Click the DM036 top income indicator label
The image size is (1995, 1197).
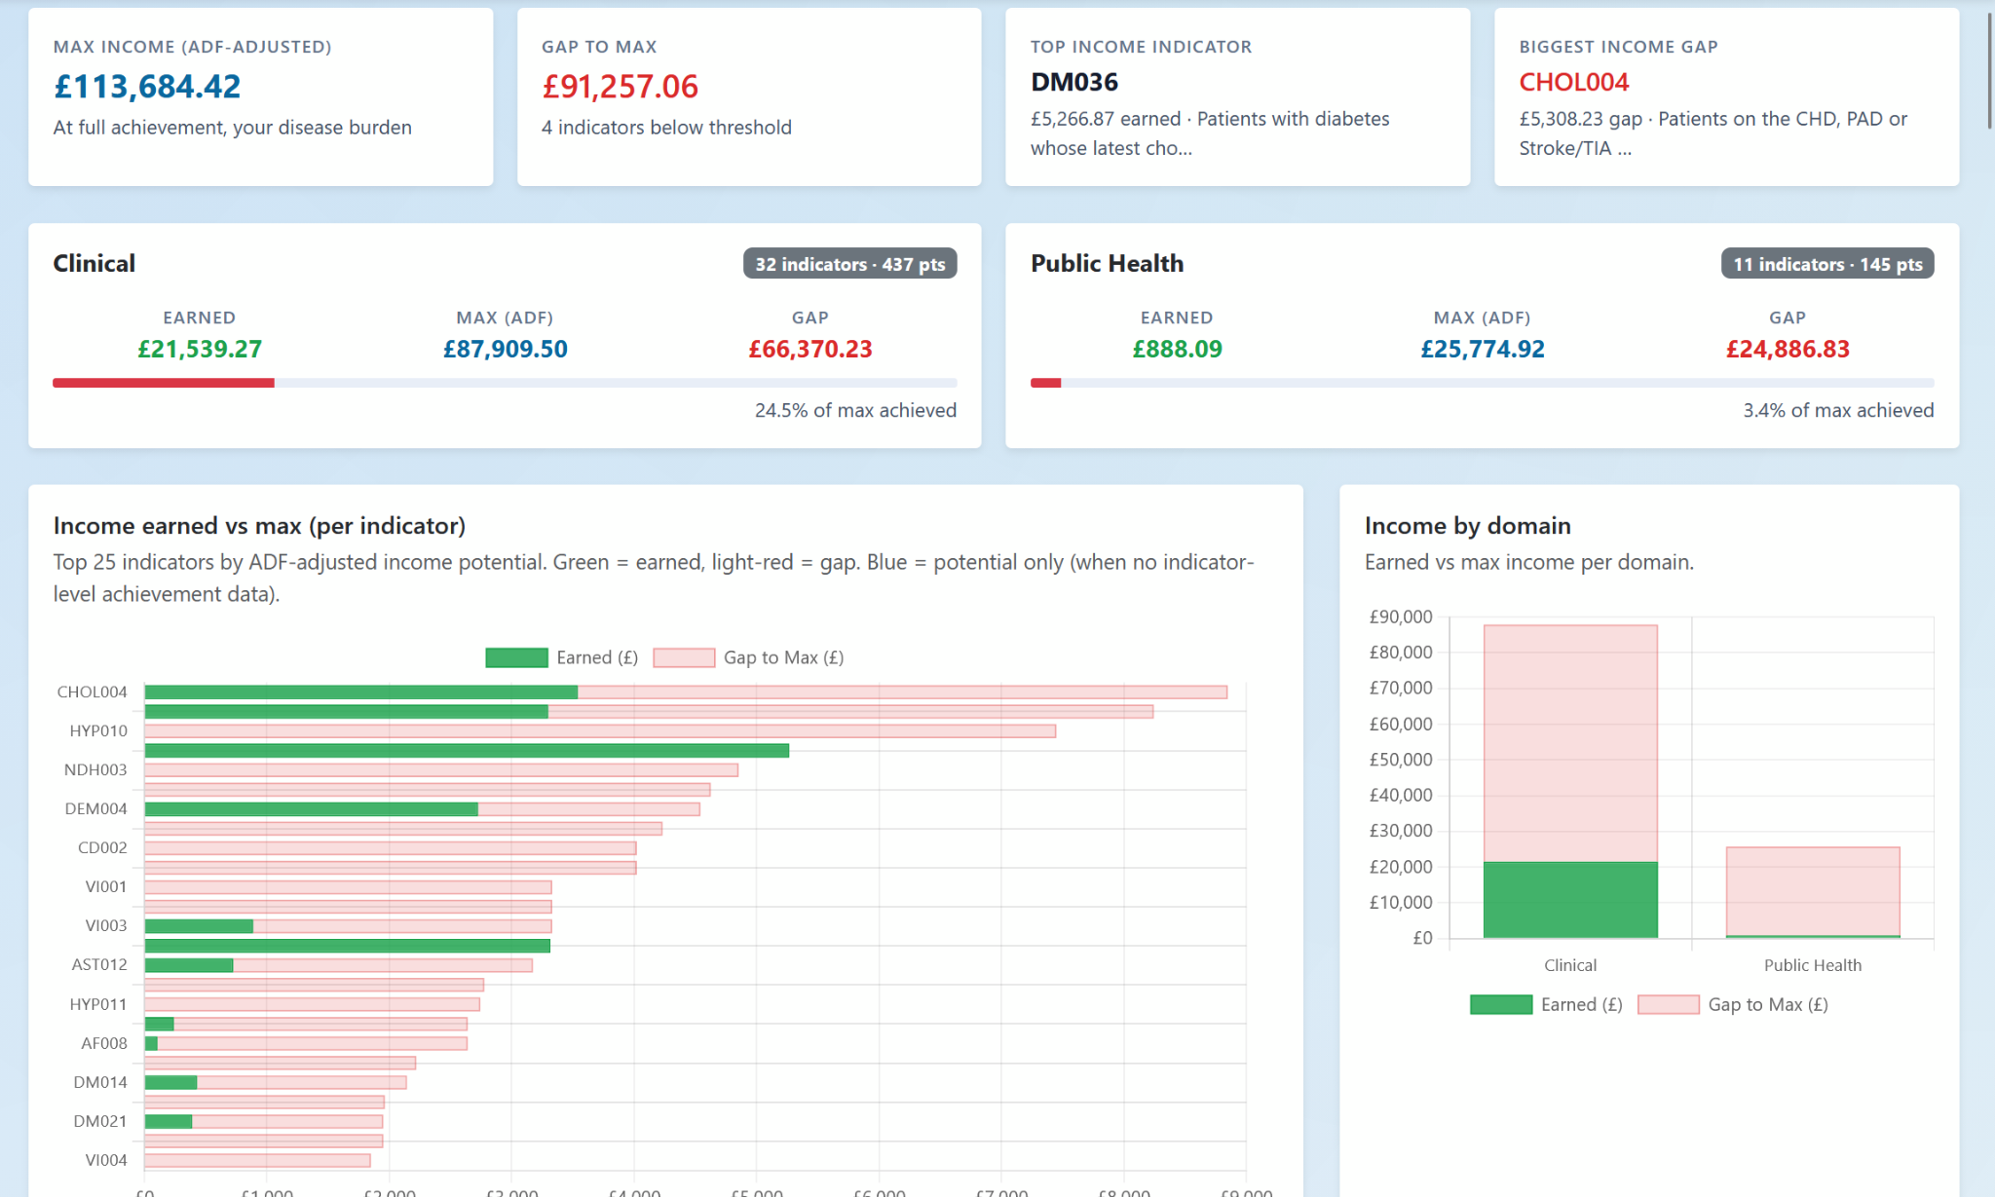click(x=1073, y=82)
